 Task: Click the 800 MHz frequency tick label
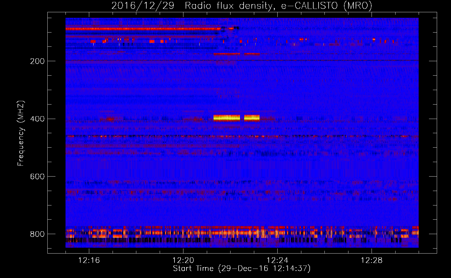[x=37, y=234]
